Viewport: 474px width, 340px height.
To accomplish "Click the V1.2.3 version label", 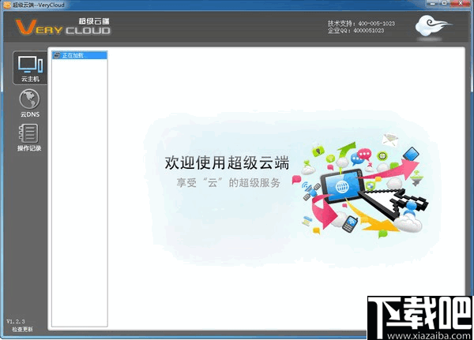I will tap(16, 321).
